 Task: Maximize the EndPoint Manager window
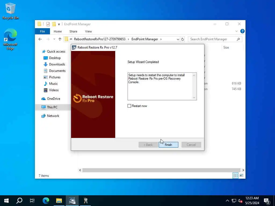pyautogui.click(x=227, y=24)
